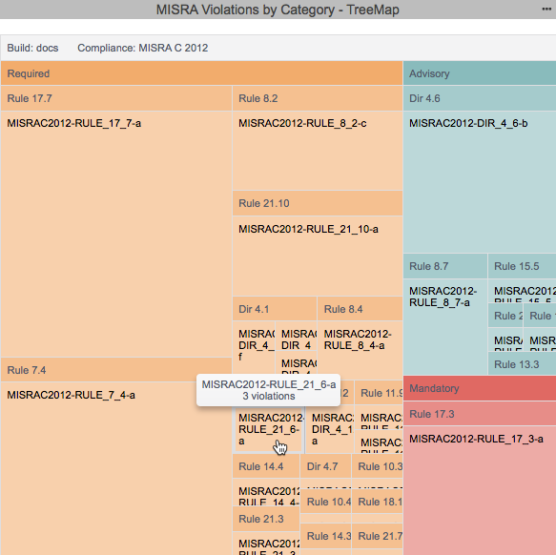The width and height of the screenshot is (556, 555).
Task: Click the Required category header
Action: tap(201, 73)
